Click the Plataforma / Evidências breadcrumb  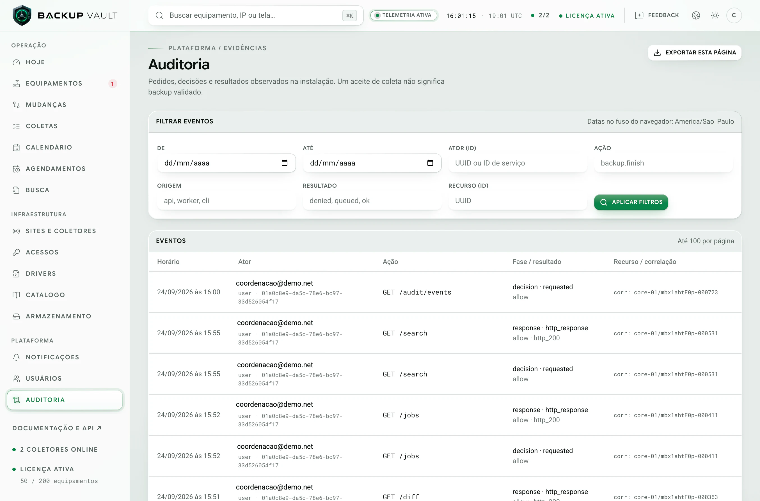(217, 48)
